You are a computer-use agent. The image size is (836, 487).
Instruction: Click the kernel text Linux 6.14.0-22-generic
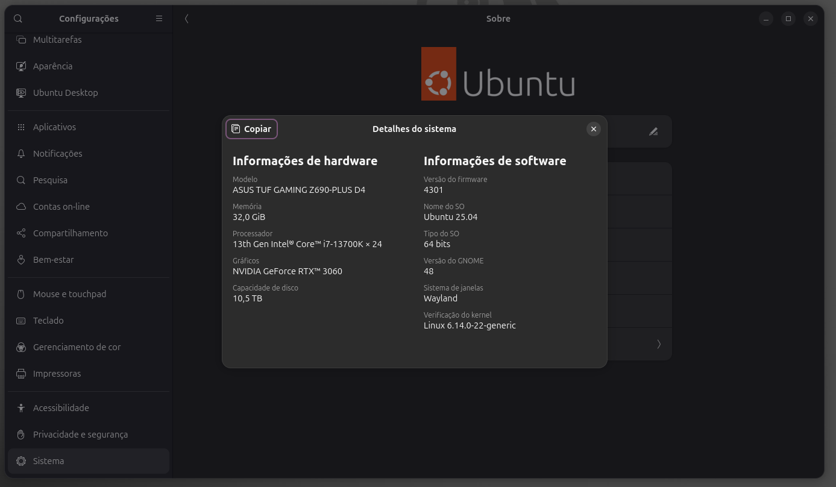coord(470,325)
